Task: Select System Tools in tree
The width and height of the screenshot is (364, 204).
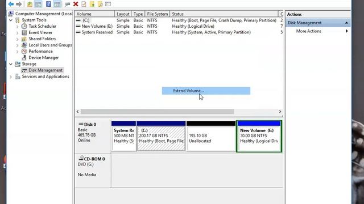Action: [34, 20]
